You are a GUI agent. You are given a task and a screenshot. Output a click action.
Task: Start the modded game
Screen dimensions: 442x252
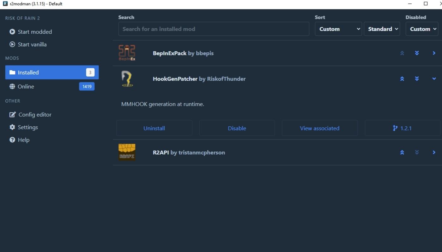(35, 32)
